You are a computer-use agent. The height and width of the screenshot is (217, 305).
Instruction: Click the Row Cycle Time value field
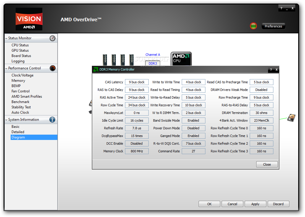tap(137, 105)
